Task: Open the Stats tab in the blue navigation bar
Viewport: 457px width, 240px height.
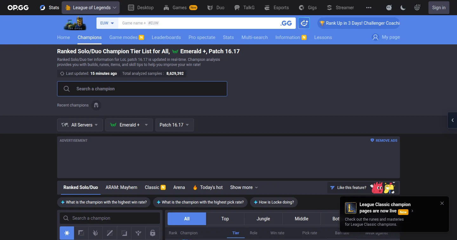Action: coord(228,37)
